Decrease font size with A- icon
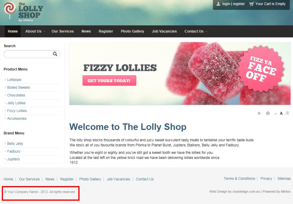 click(276, 114)
